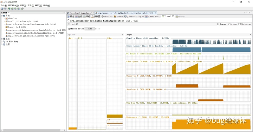Image resolution: width=253 pixels, height=132 pixels.
Task: Click the Metaspace usage graph
Action: [188, 124]
